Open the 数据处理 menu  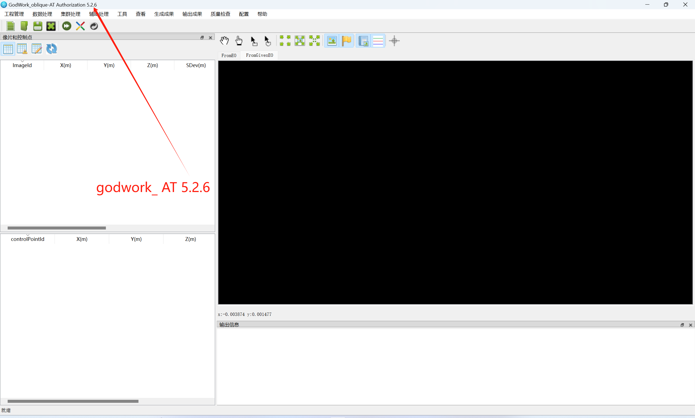click(42, 14)
